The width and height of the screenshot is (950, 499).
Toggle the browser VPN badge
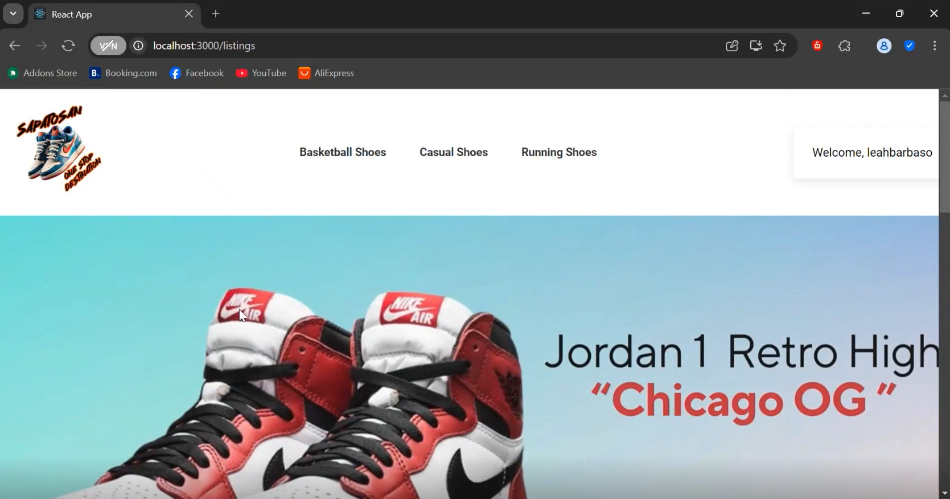point(108,46)
